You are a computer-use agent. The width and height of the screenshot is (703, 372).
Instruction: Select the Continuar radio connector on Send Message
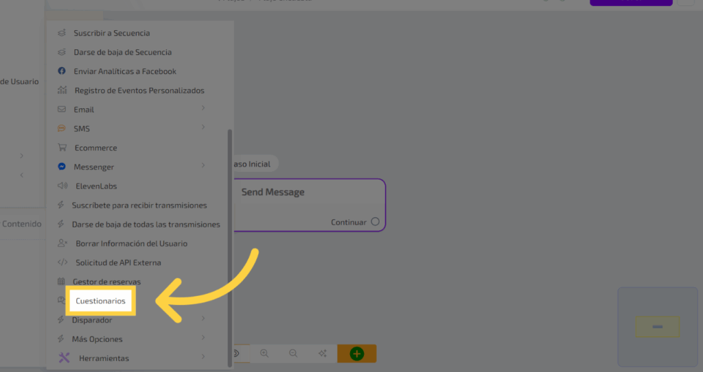pos(375,222)
